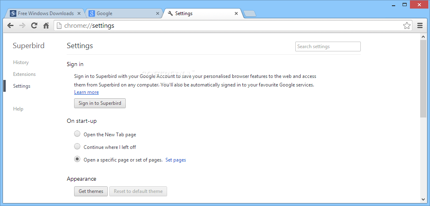Click the forward navigation arrow

pos(22,26)
